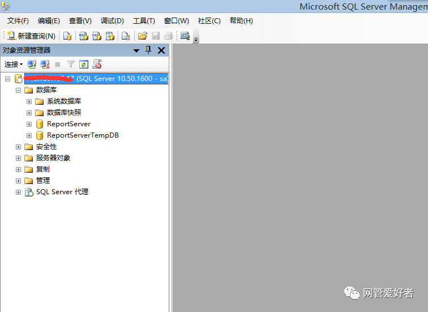Screen dimensions: 428x312
Task: Click the Open File folder icon
Action: point(143,36)
